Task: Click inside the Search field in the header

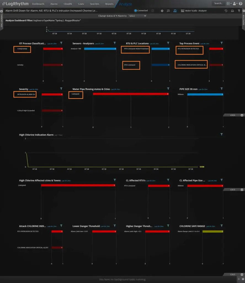Action: 219,3
